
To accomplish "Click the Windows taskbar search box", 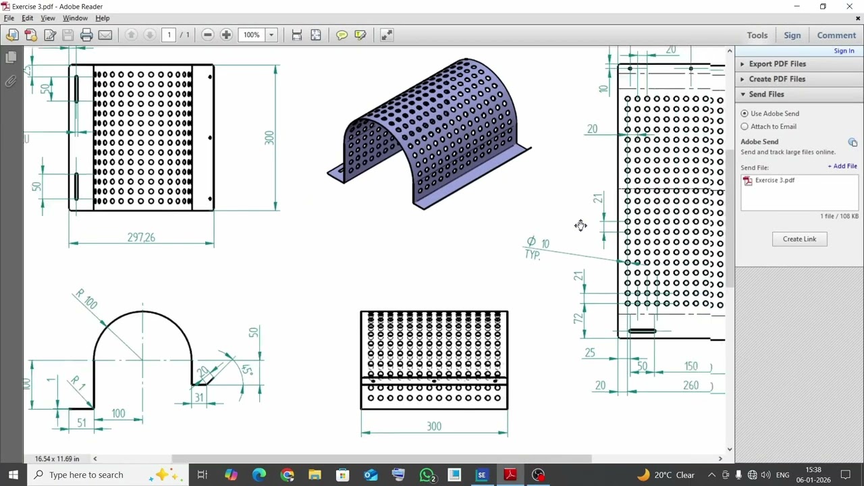I will click(108, 475).
